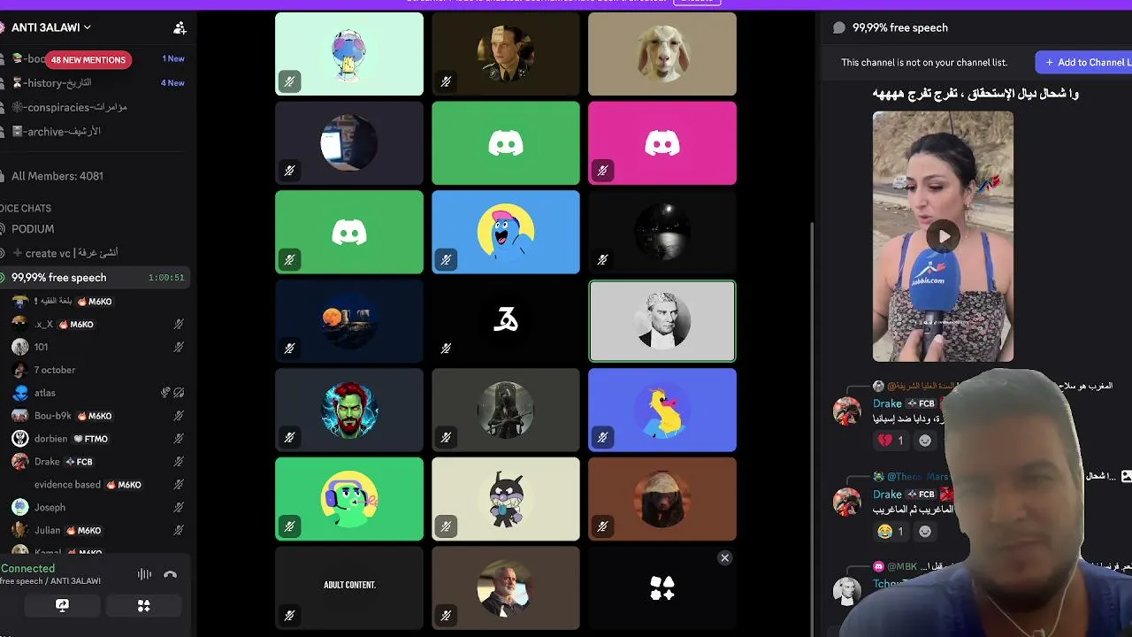Click the muted mic icon beside Julian
Viewport: 1132px width, 637px height.
pyautogui.click(x=179, y=531)
